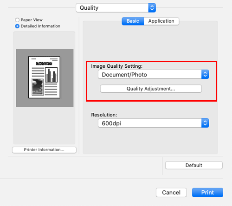Click the Image Quality Setting label
Viewport: 232px width, 206px height.
(117, 66)
